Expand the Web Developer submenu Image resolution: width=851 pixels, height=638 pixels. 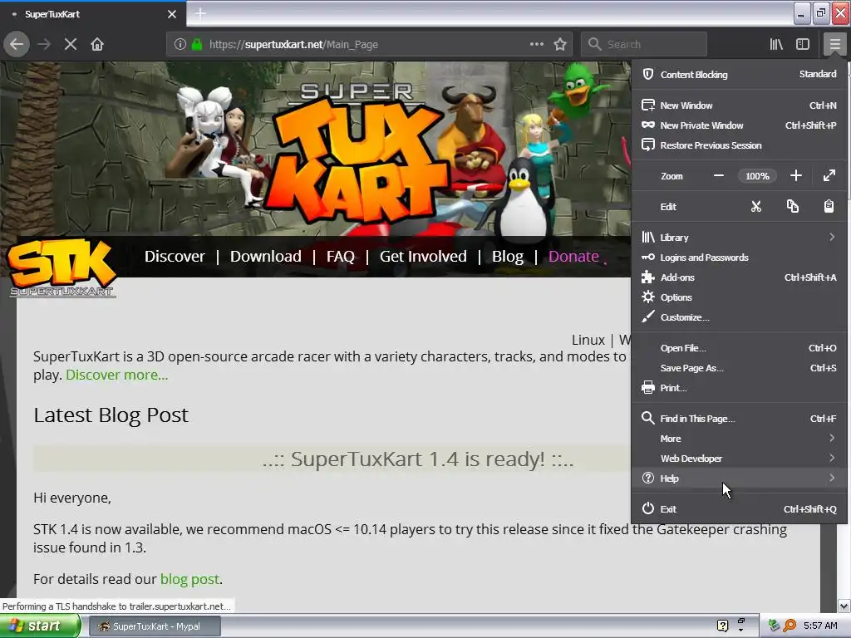point(739,459)
